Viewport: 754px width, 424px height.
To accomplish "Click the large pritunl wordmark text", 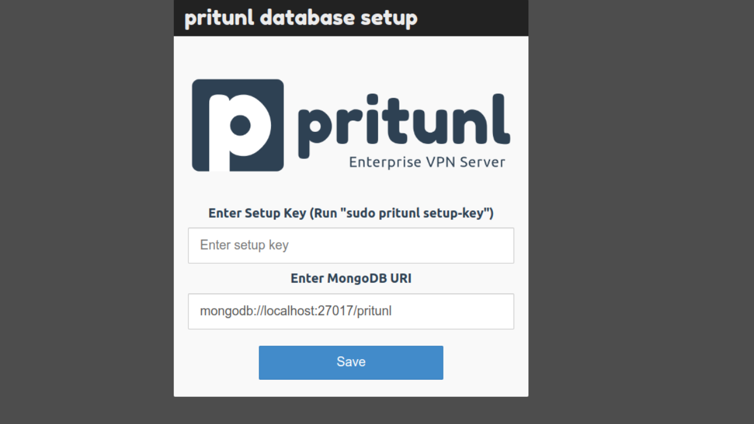I will pyautogui.click(x=404, y=121).
